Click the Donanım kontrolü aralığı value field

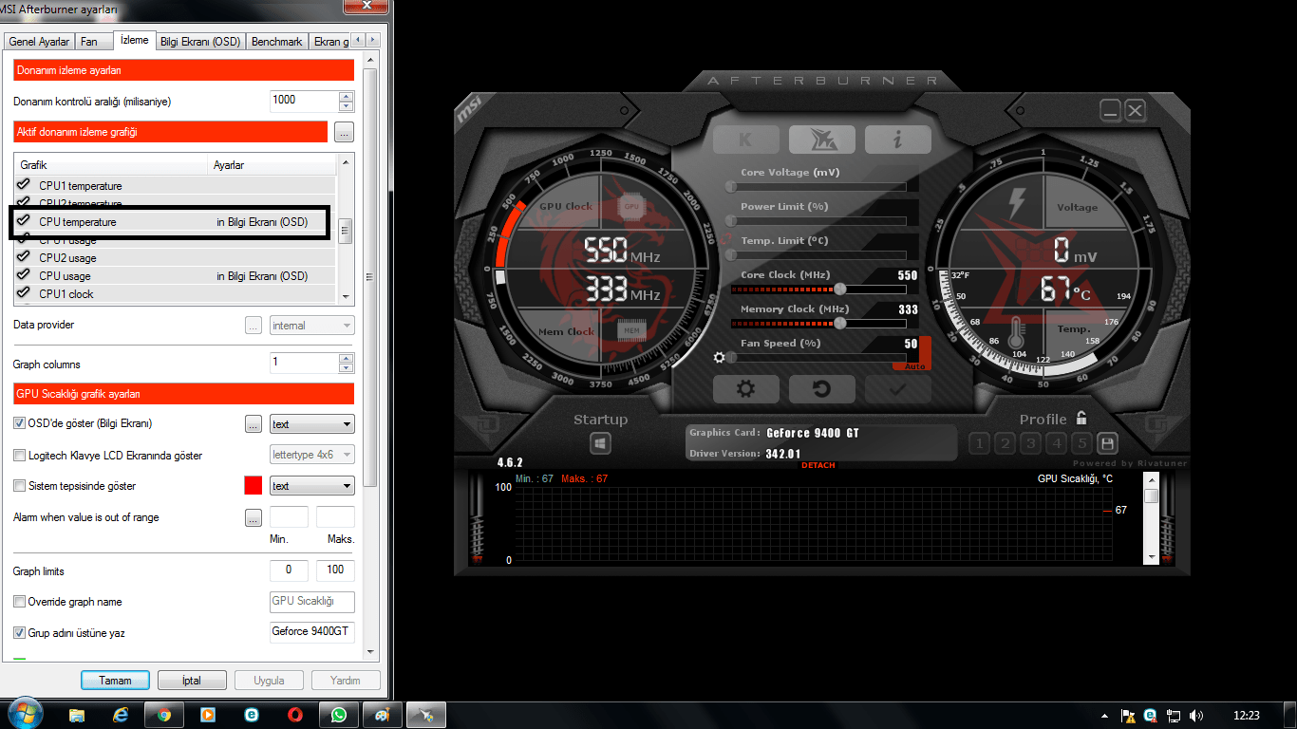[x=305, y=101]
